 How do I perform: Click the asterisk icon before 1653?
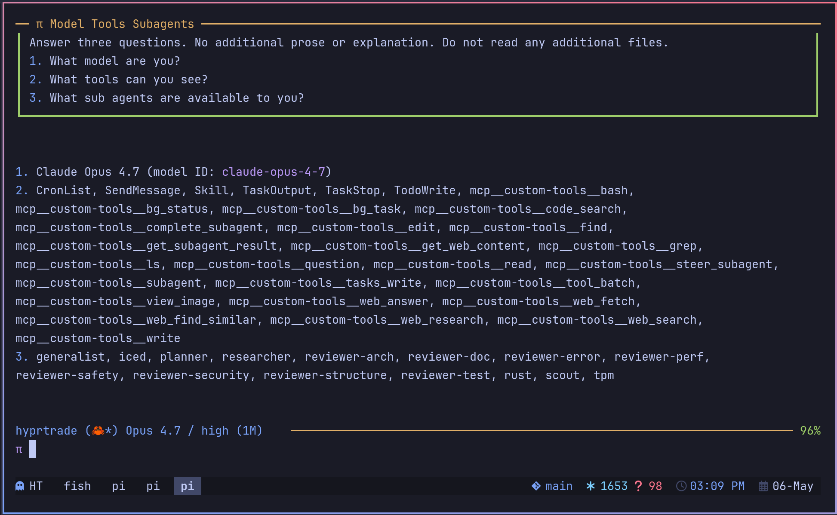[x=591, y=486]
